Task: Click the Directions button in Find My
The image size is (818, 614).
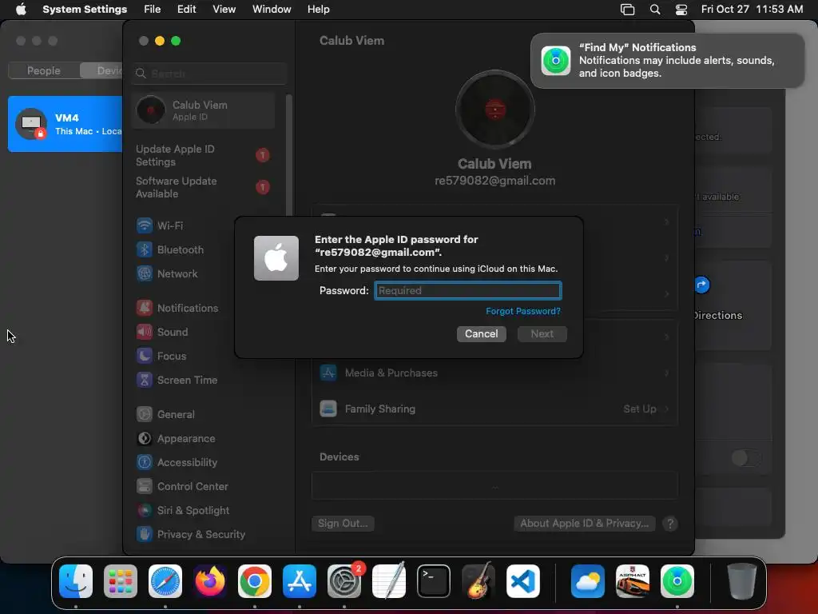Action: [702, 285]
